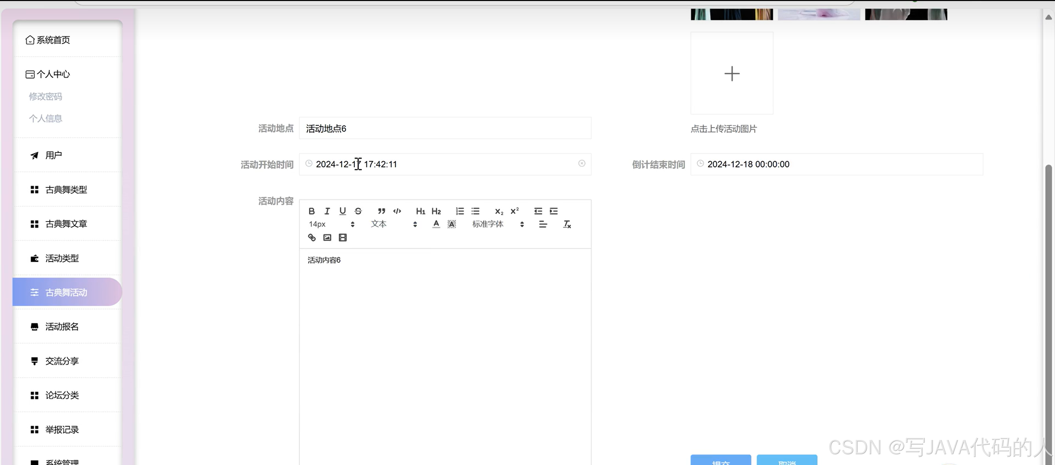Apply strikethrough formatting
The width and height of the screenshot is (1055, 465).
pos(358,211)
